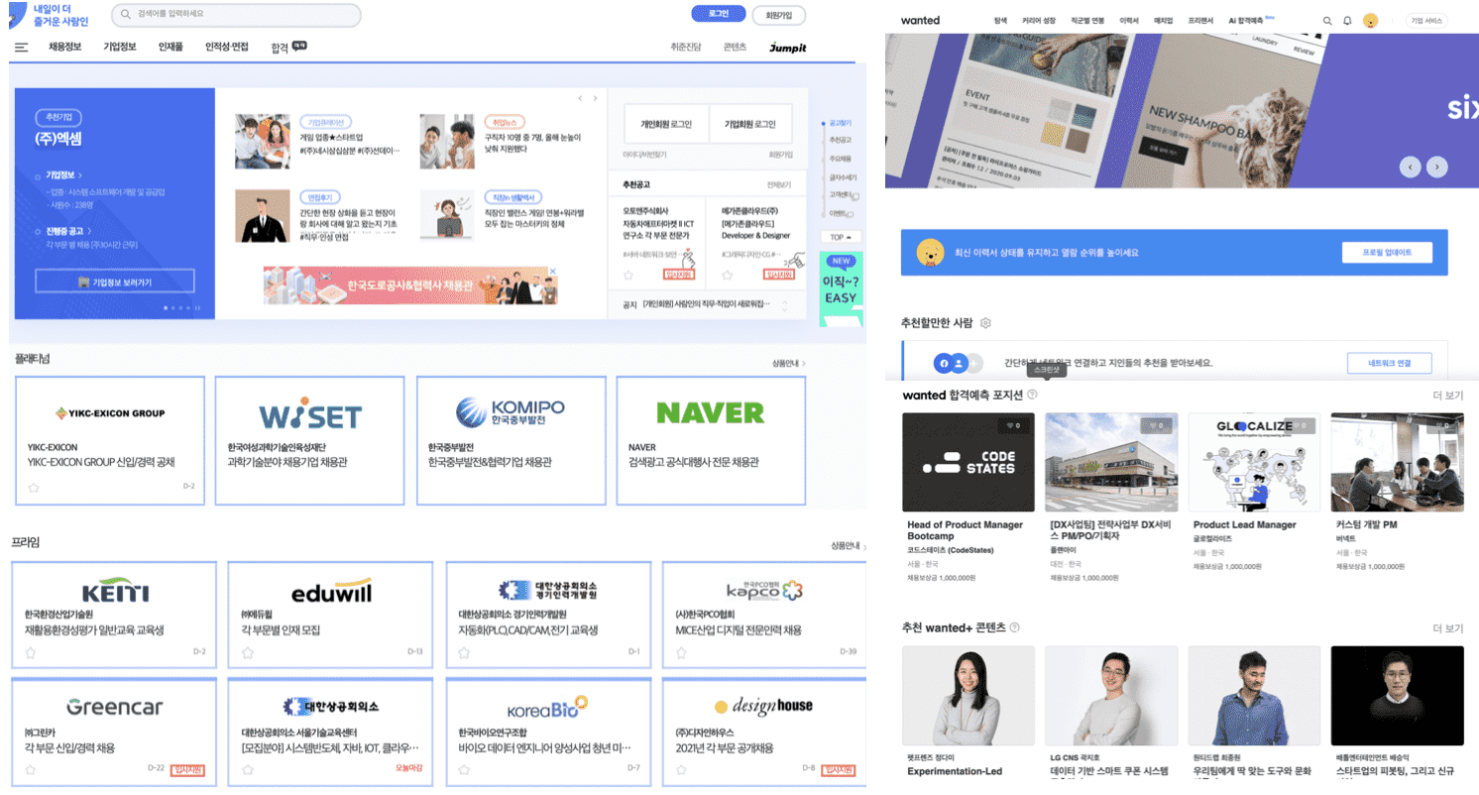Bookmark the 디자인하우스 posting star
This screenshot has height=795, width=1479.
tap(681, 768)
